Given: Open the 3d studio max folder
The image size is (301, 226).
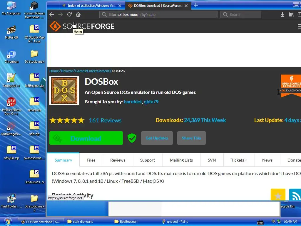Looking at the screenshot, I should pyautogui.click(x=34, y=56).
